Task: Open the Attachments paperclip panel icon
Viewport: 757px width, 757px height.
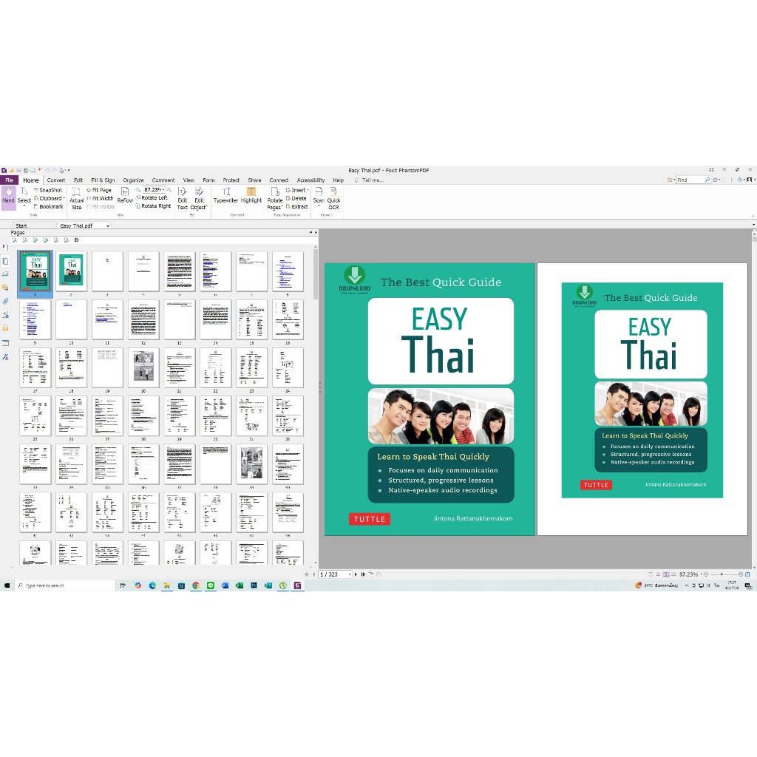Action: pos(5,302)
